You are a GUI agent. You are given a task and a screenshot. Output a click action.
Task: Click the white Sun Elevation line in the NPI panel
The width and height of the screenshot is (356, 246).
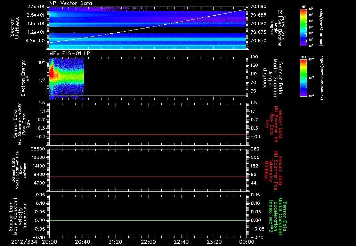[147, 26]
